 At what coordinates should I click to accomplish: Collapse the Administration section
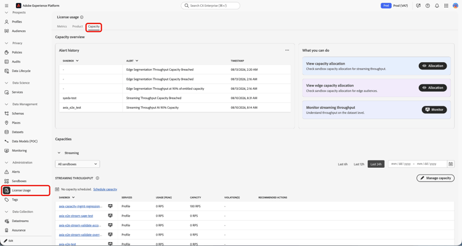[7, 163]
